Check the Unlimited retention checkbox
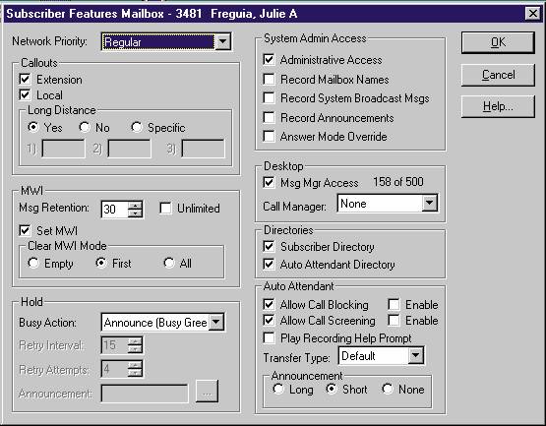The width and height of the screenshot is (546, 426). coord(165,208)
